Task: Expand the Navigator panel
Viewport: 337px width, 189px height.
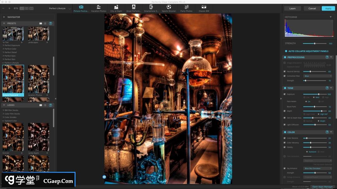Action: click(4, 17)
